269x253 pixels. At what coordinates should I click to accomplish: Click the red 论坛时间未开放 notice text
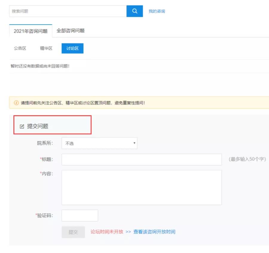coord(107,232)
